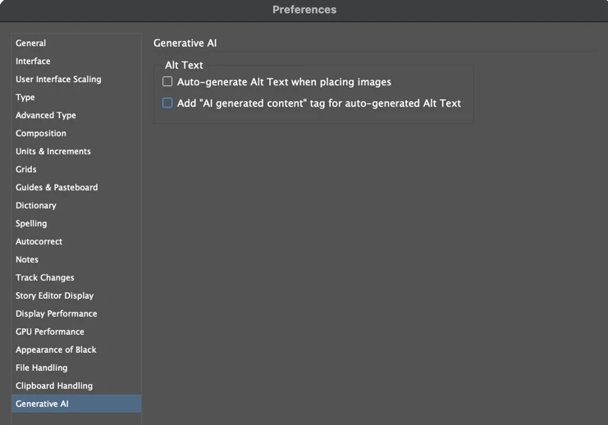
Task: Select the Grids category
Action: [26, 170]
